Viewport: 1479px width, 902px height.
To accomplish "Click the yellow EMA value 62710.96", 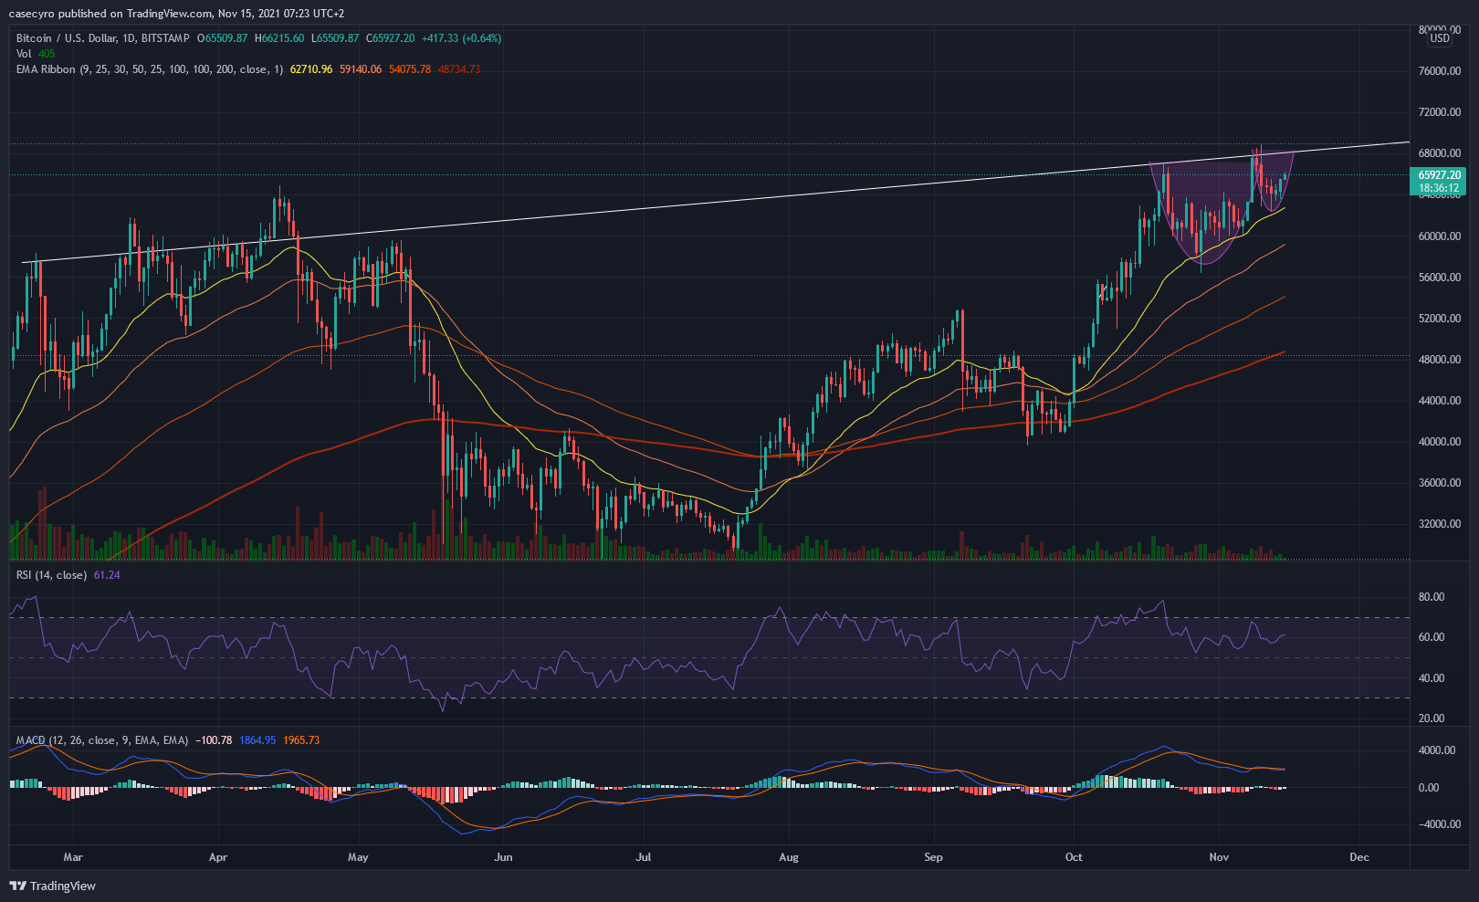I will (x=311, y=69).
